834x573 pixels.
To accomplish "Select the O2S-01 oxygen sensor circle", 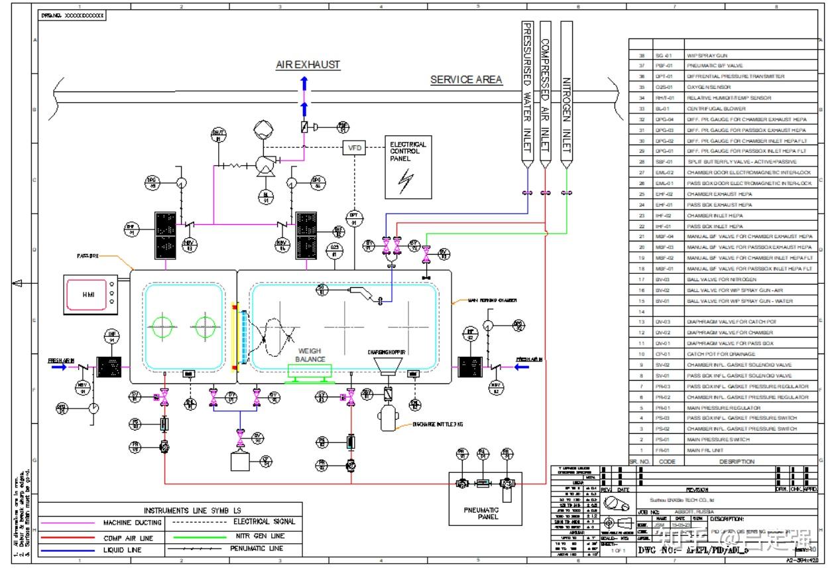I will point(335,251).
